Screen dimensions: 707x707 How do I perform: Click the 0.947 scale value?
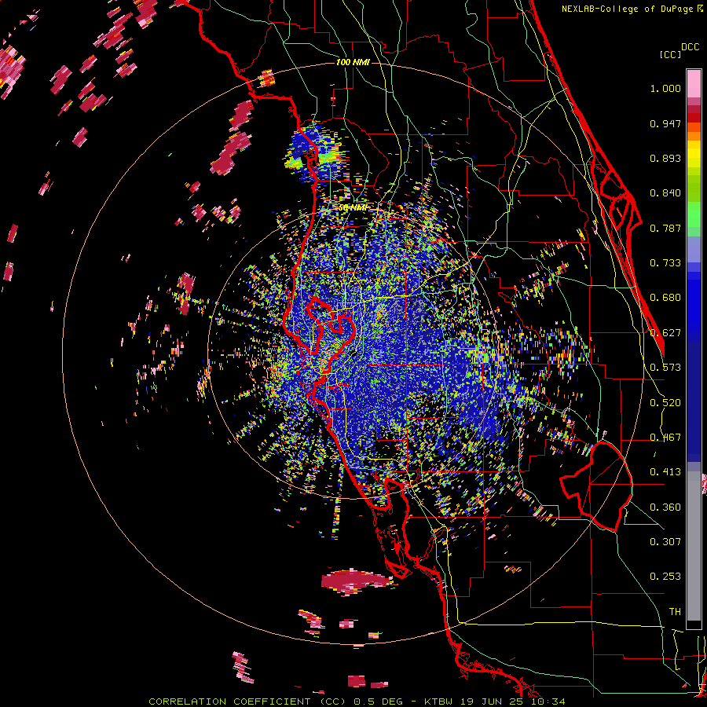point(665,123)
